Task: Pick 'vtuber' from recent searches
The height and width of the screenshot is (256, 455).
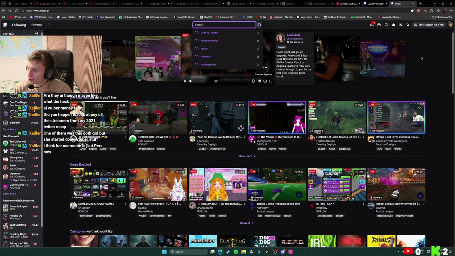Action: pyautogui.click(x=204, y=49)
